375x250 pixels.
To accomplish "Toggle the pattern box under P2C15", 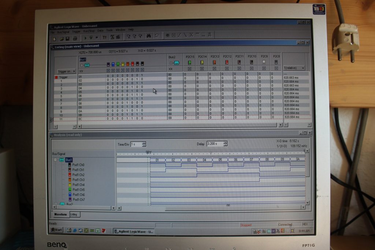I will click(x=190, y=68).
